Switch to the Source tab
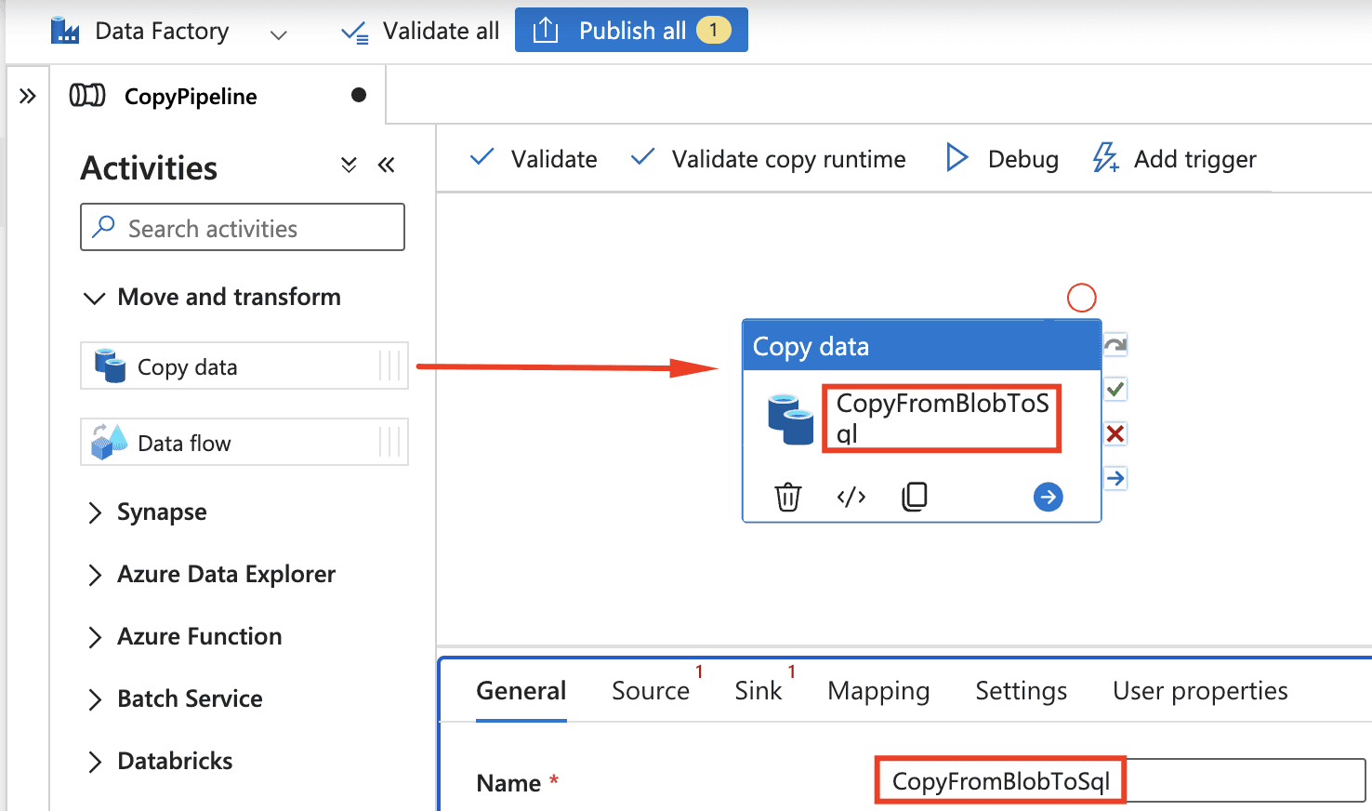 pyautogui.click(x=650, y=691)
